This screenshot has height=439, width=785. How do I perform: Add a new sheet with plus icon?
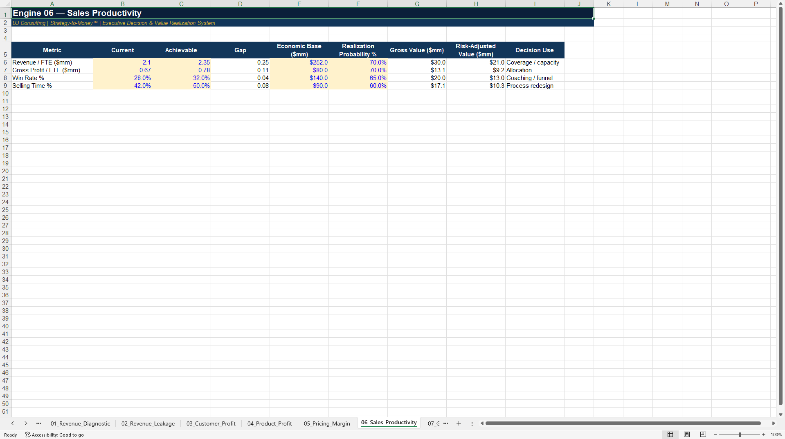point(459,423)
